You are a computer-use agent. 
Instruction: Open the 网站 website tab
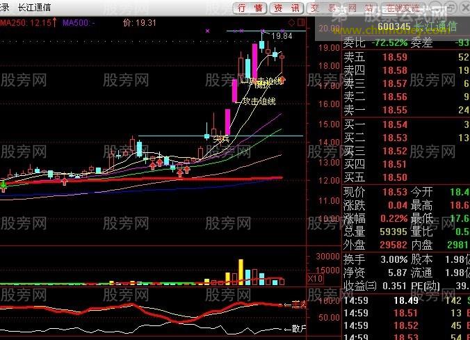pyautogui.click(x=361, y=8)
